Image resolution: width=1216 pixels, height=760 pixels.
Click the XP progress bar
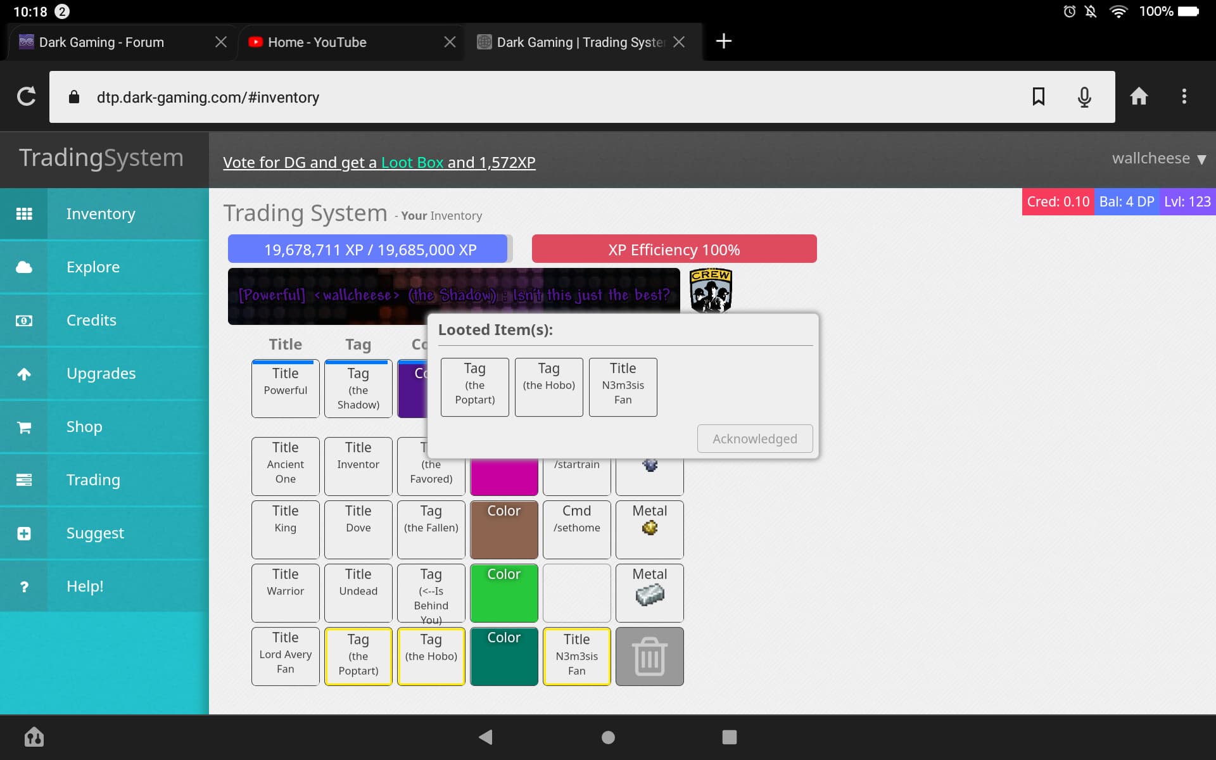[370, 249]
